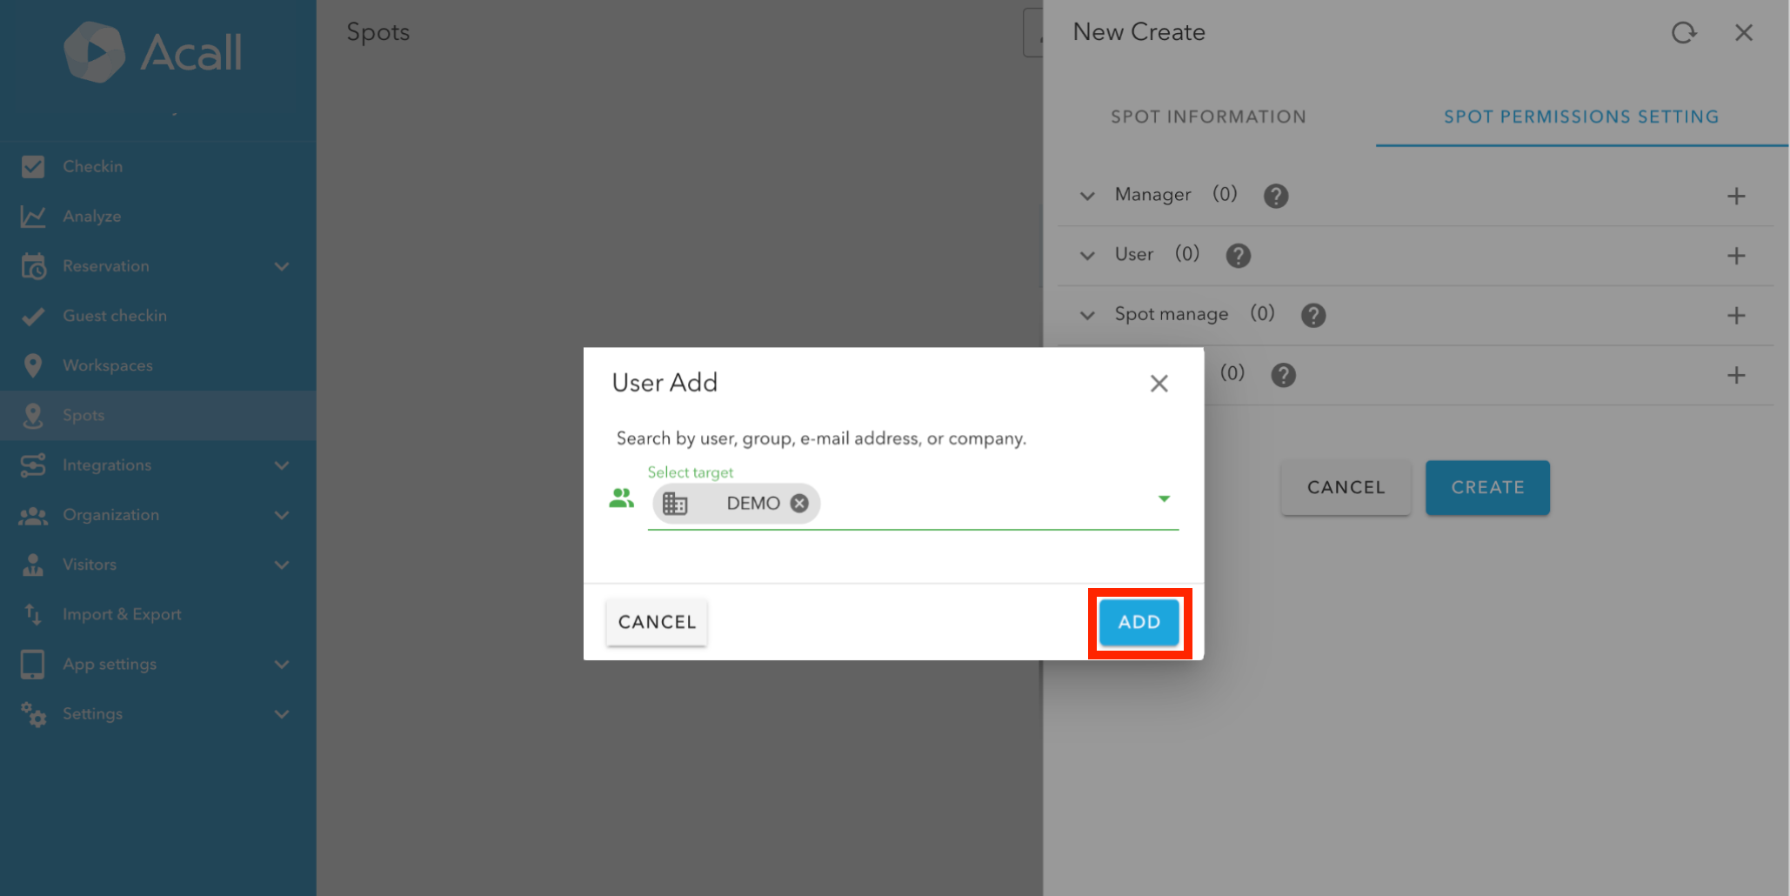This screenshot has width=1790, height=896.
Task: Show help for Manager permission
Action: (1275, 197)
